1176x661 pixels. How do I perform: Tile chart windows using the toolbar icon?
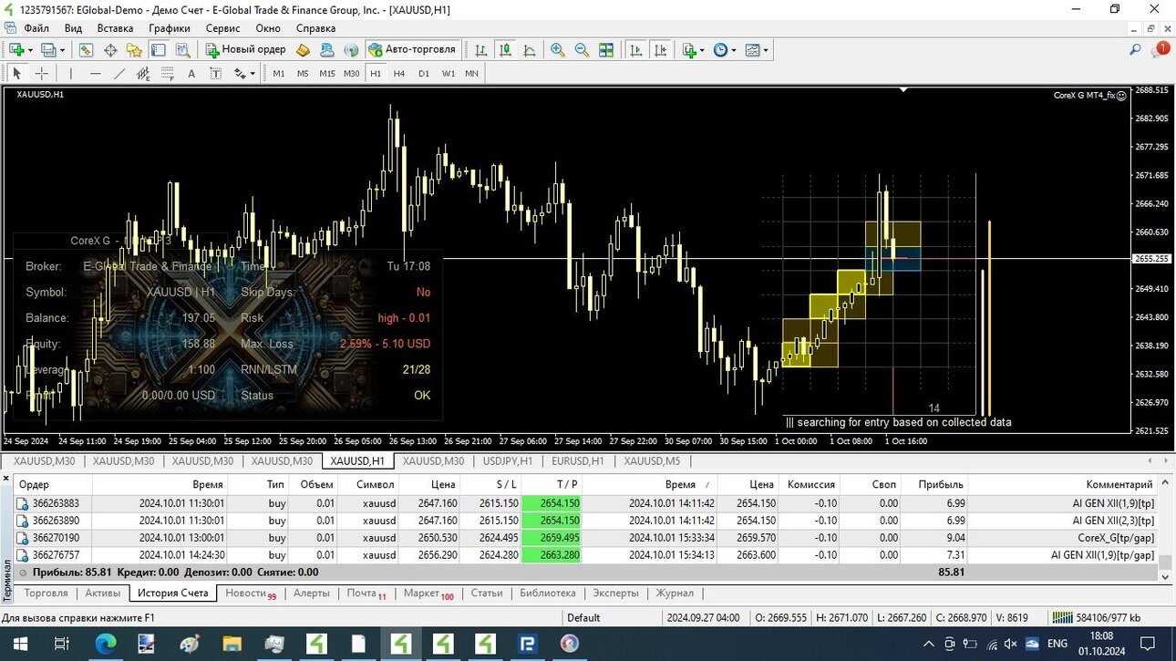tap(606, 50)
